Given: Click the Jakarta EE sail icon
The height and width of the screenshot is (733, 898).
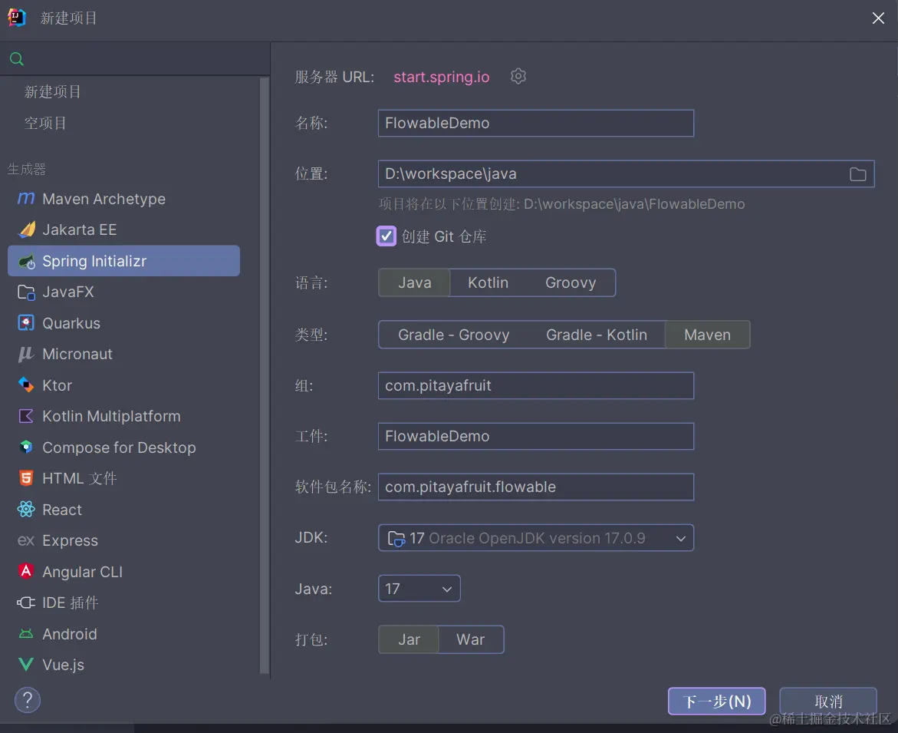Looking at the screenshot, I should pos(26,229).
